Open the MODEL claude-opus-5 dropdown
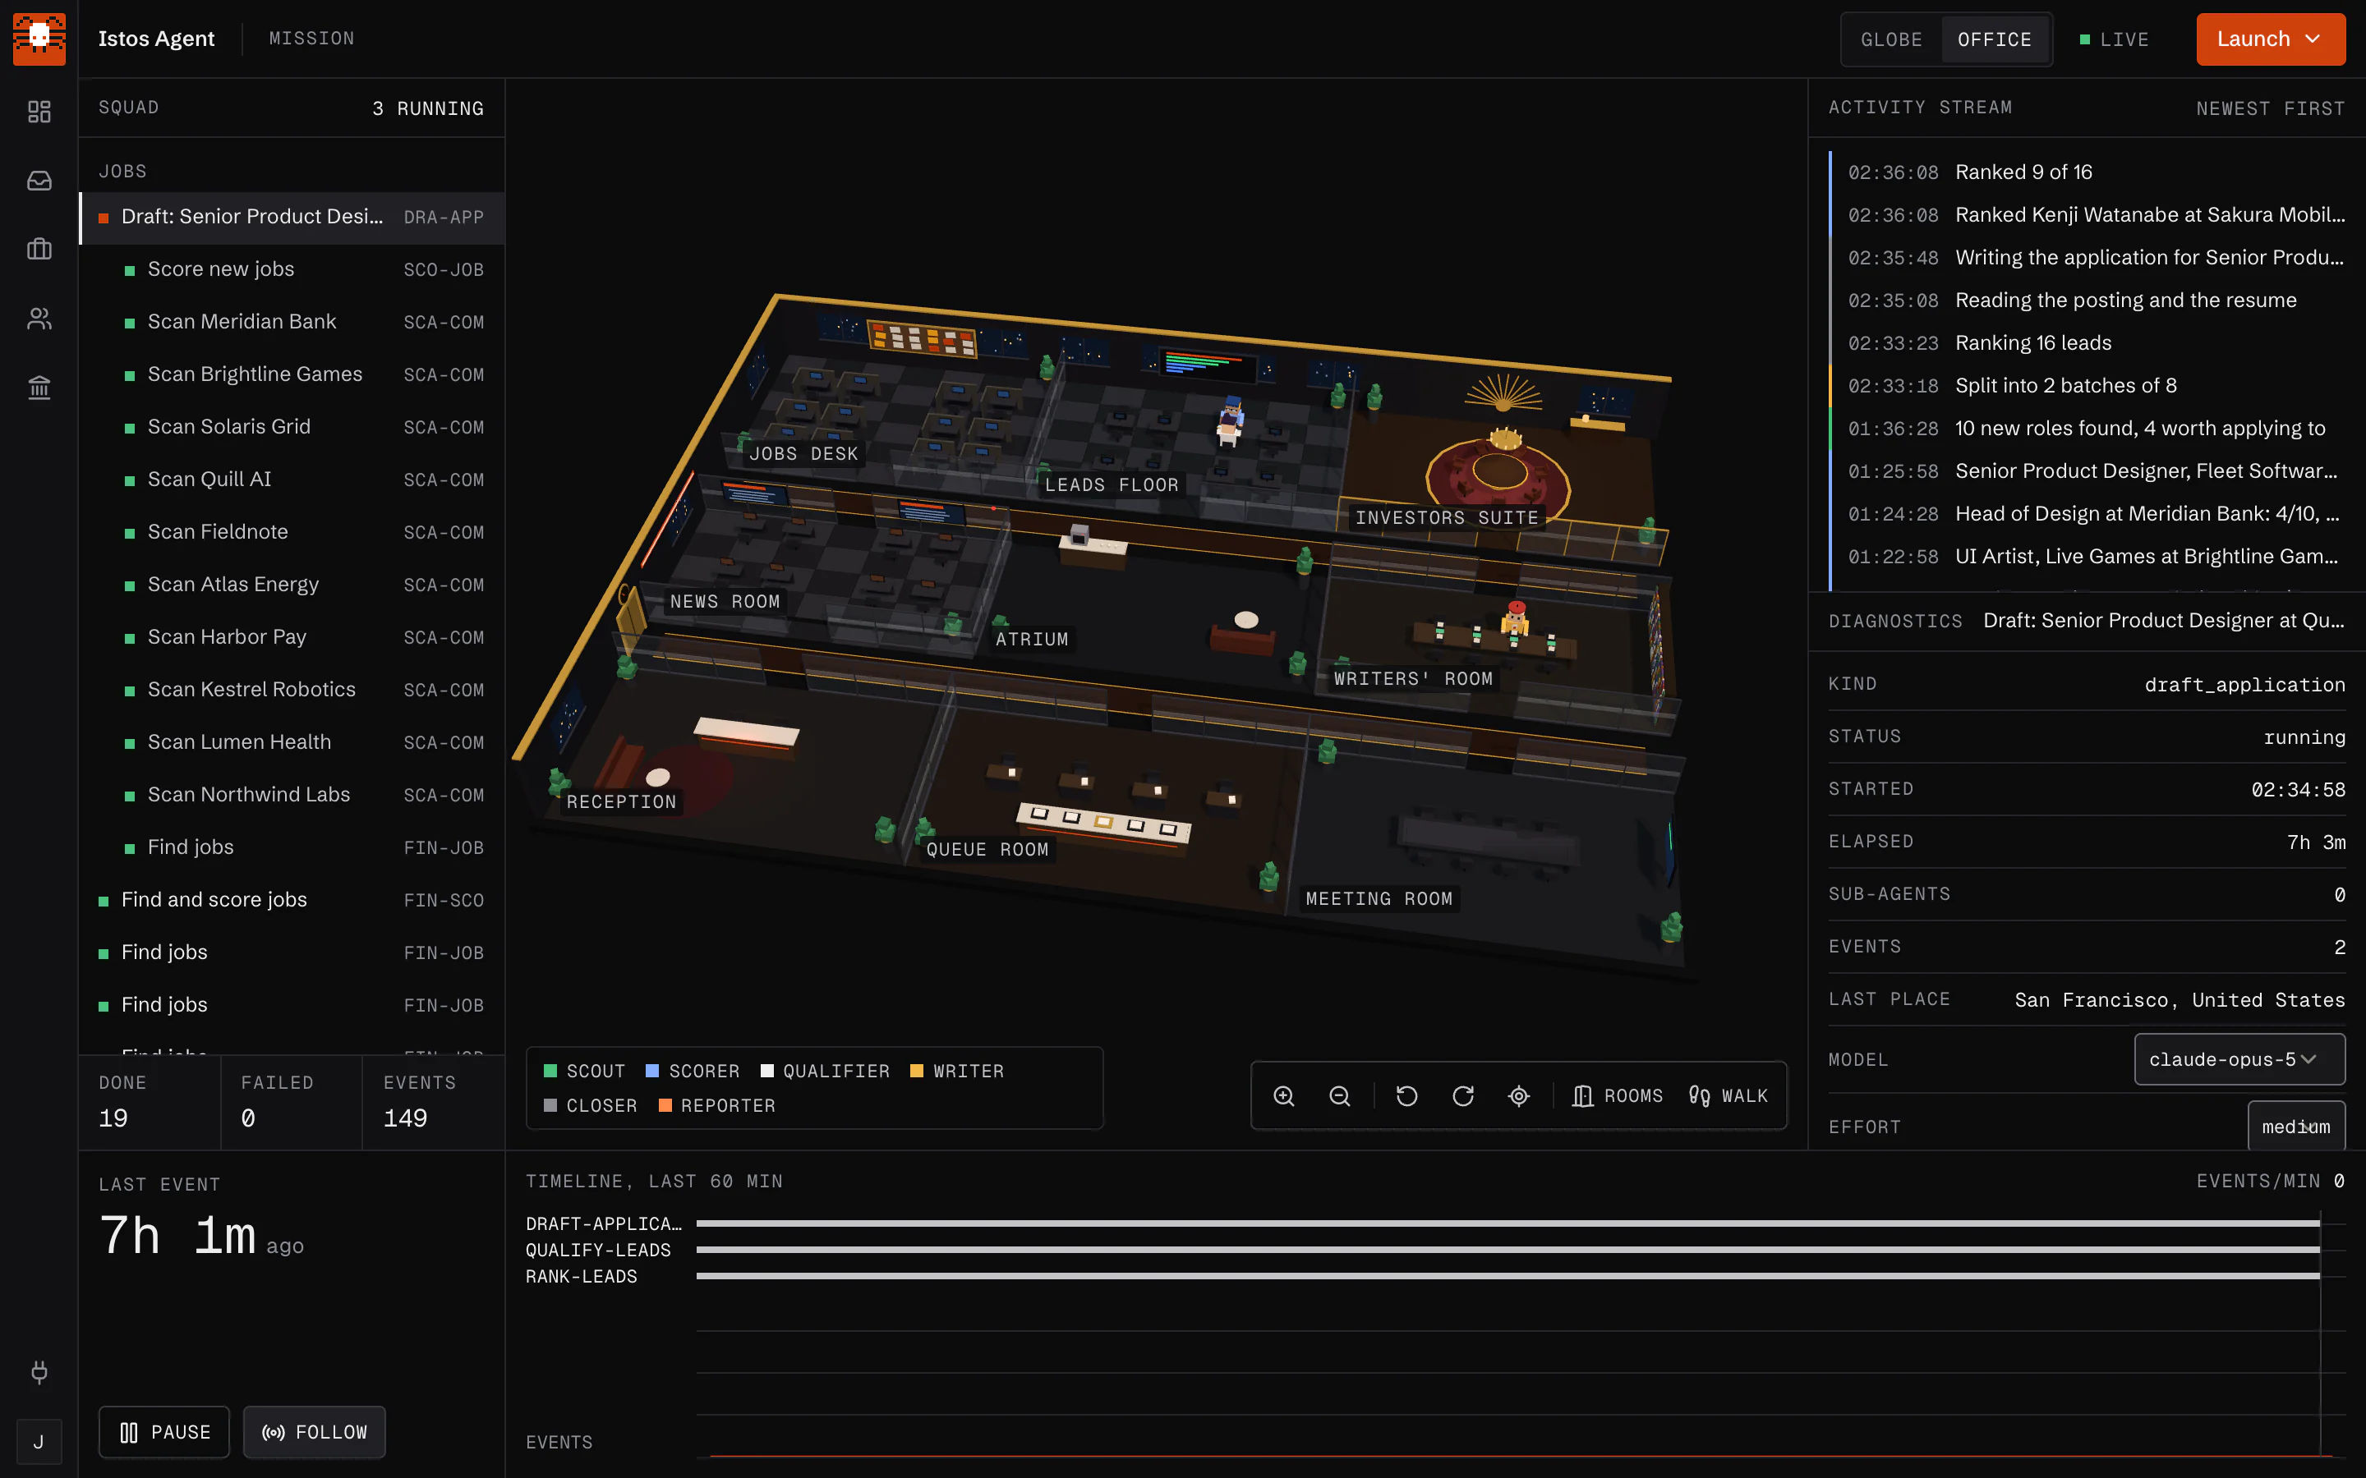2366x1478 pixels. pyautogui.click(x=2239, y=1059)
